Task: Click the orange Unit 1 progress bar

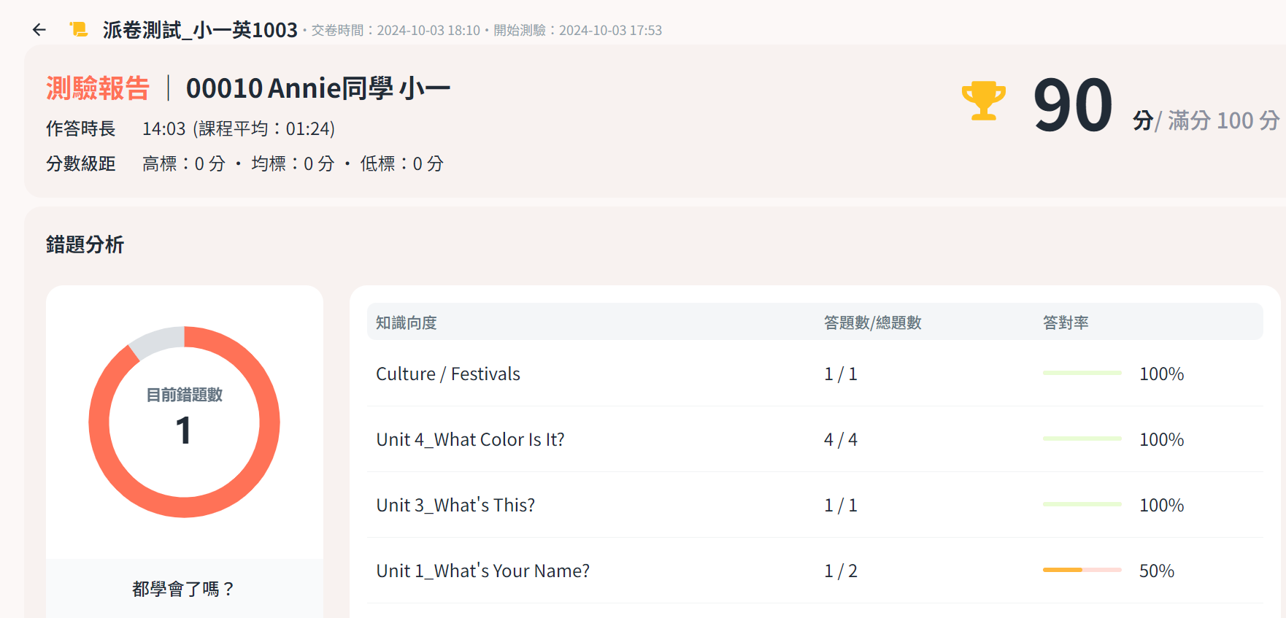Action: [1082, 570]
